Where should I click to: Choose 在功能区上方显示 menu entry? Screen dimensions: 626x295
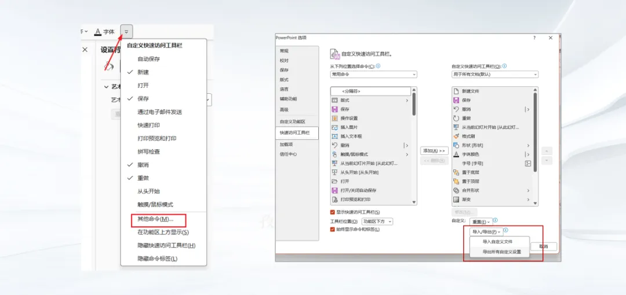[163, 232]
